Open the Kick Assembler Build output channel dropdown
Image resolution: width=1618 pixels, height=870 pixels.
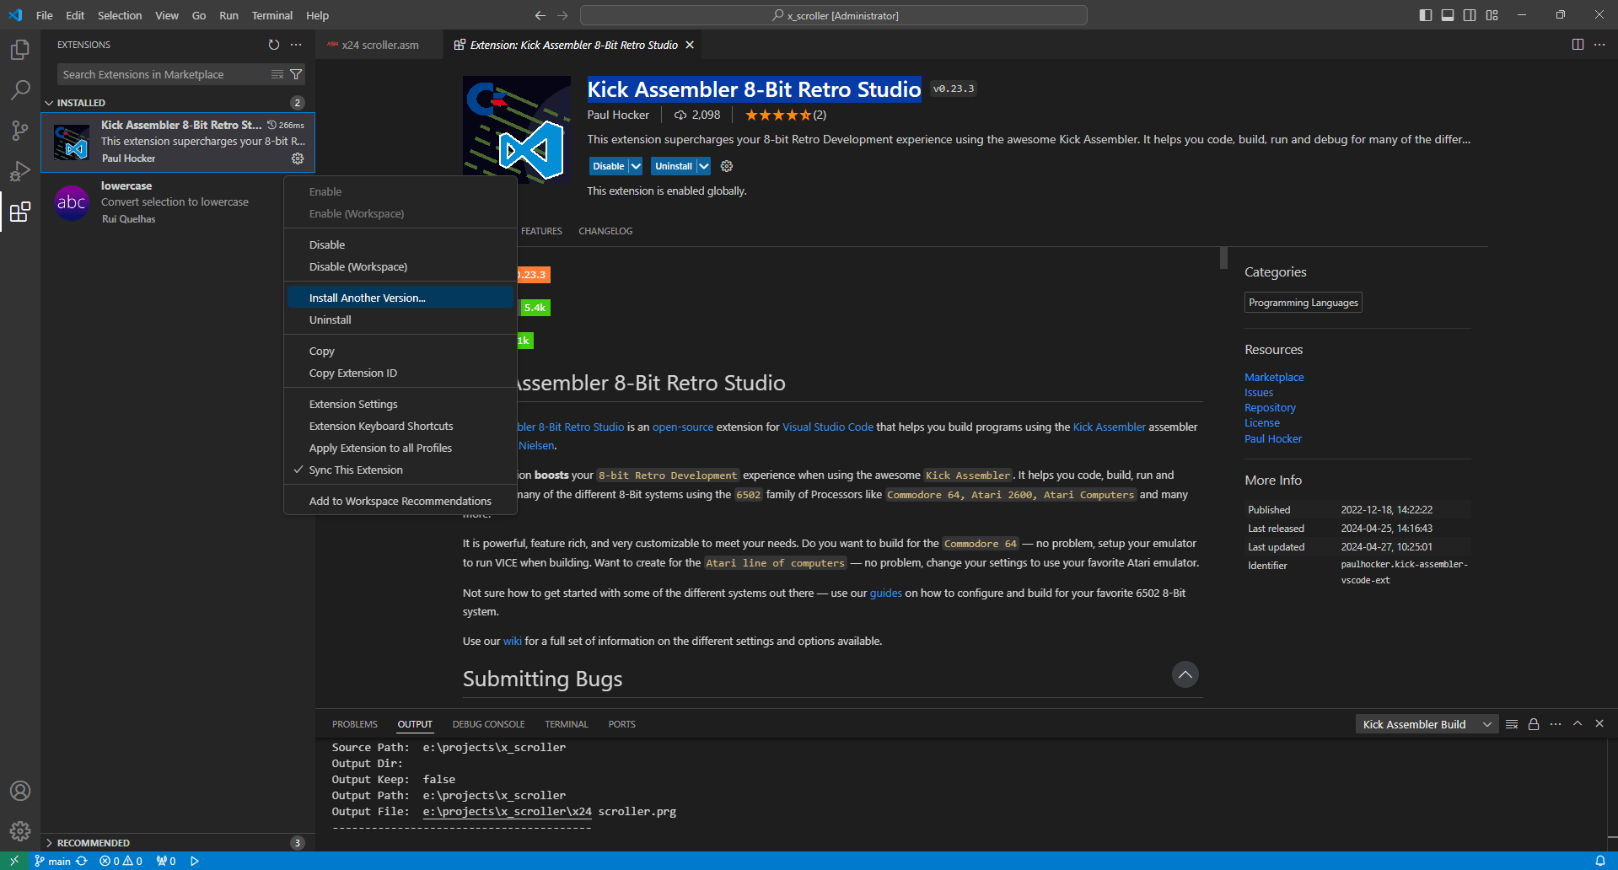coord(1427,724)
